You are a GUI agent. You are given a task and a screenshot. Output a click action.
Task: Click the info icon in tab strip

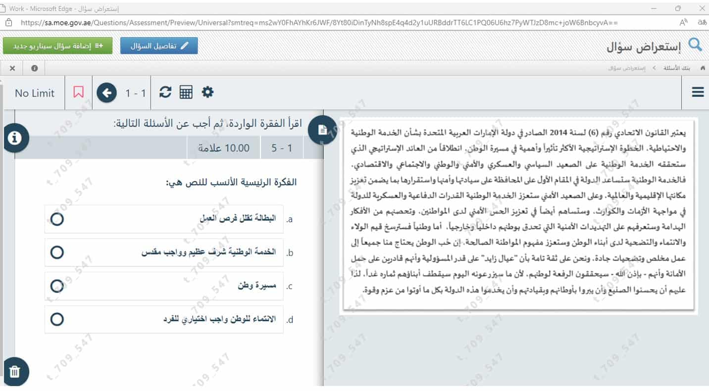coord(34,68)
